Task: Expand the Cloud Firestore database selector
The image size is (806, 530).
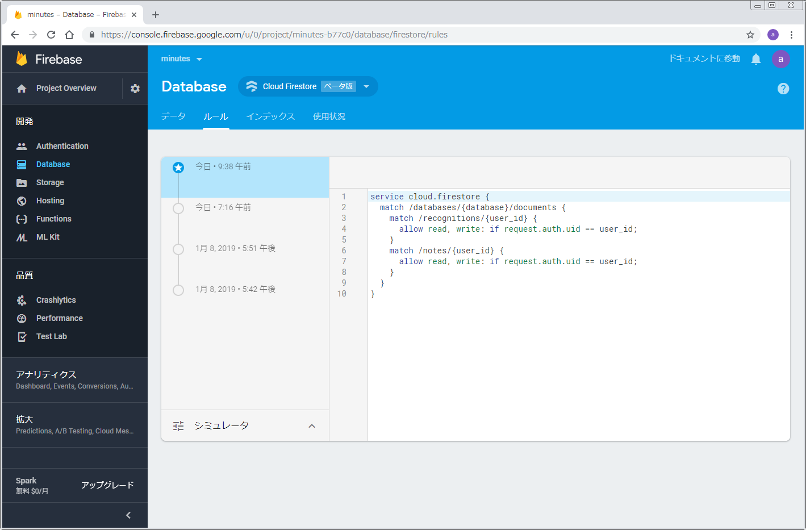Action: pos(366,86)
